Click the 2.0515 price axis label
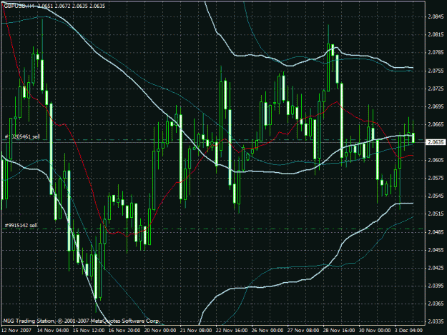The height and width of the screenshot is (335, 447). click(436, 214)
